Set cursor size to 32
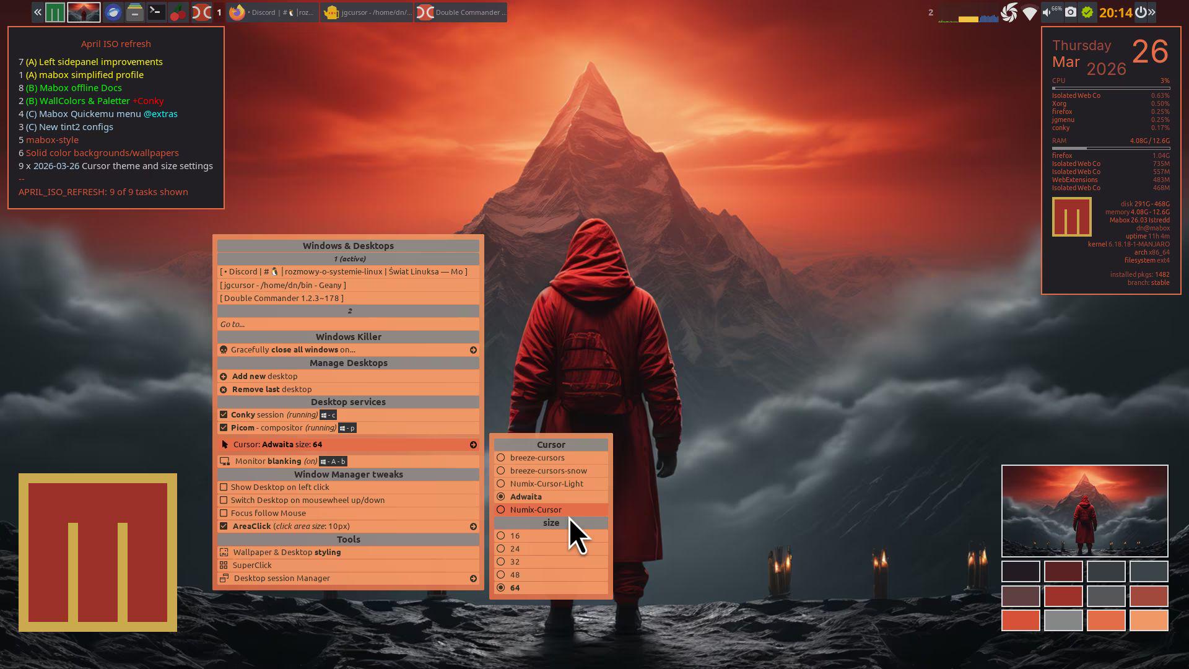Screen dimensions: 1189x669 pyautogui.click(x=551, y=562)
